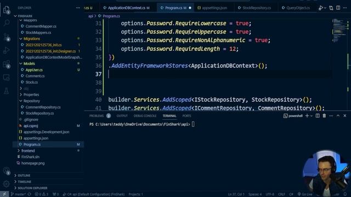
Task: Run the project with editor run icon
Action: [x=321, y=8]
